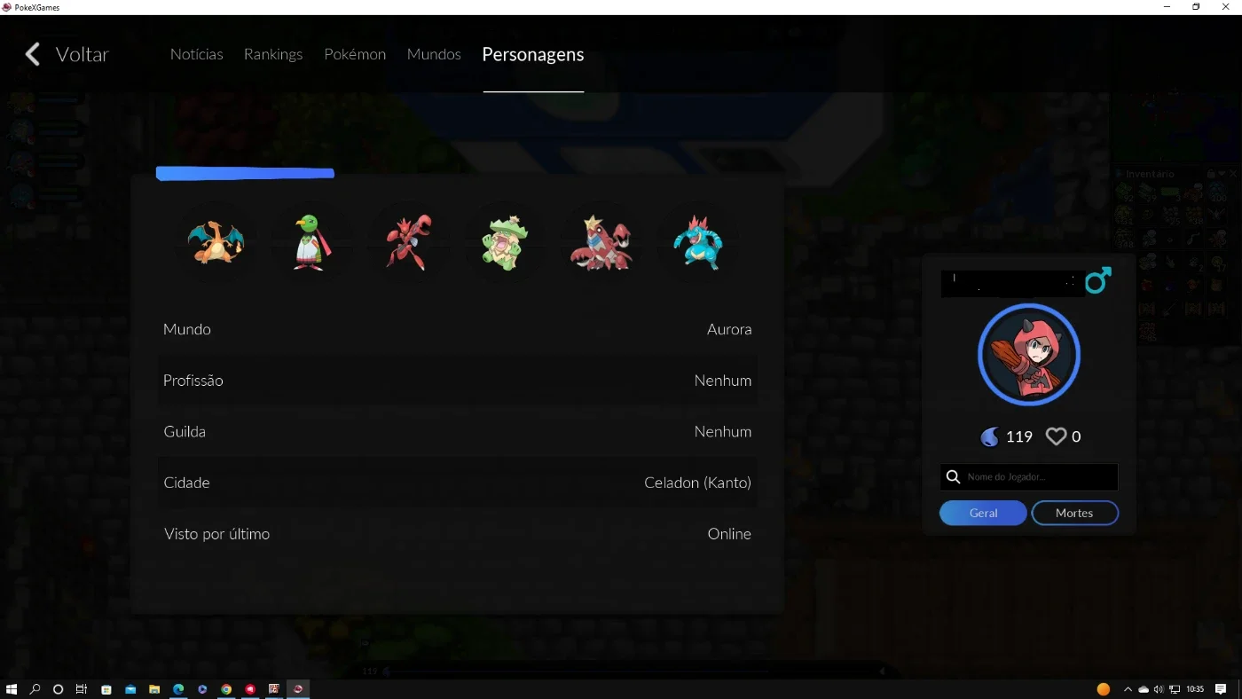This screenshot has height=699, width=1242.
Task: Click the Mortes button
Action: click(x=1074, y=513)
